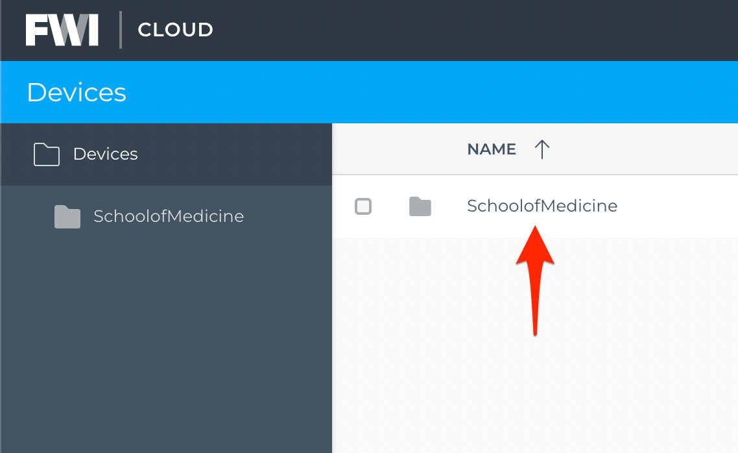Sort the list by the NAME column header
This screenshot has width=738, height=453.
tap(492, 149)
